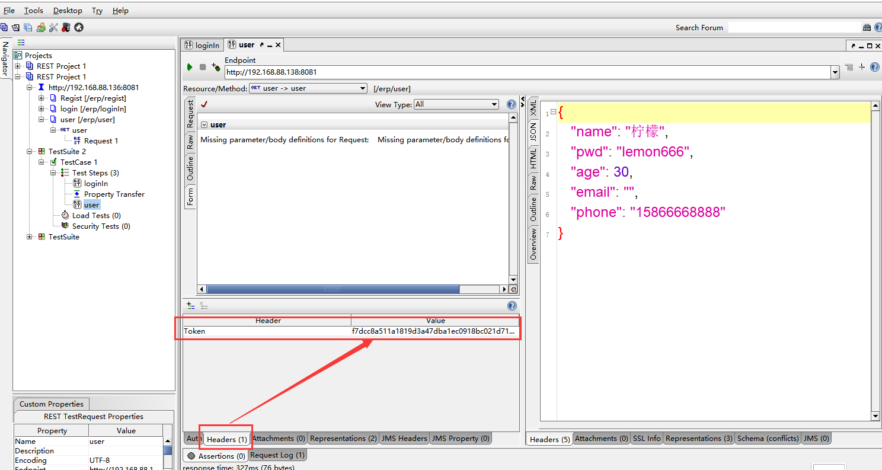Open help icon beside View Type
The image size is (882, 470).
(x=512, y=104)
